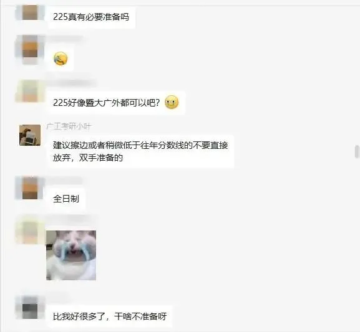Click blurred avatar beside cat sticker
360x332 pixels.
tap(30, 229)
